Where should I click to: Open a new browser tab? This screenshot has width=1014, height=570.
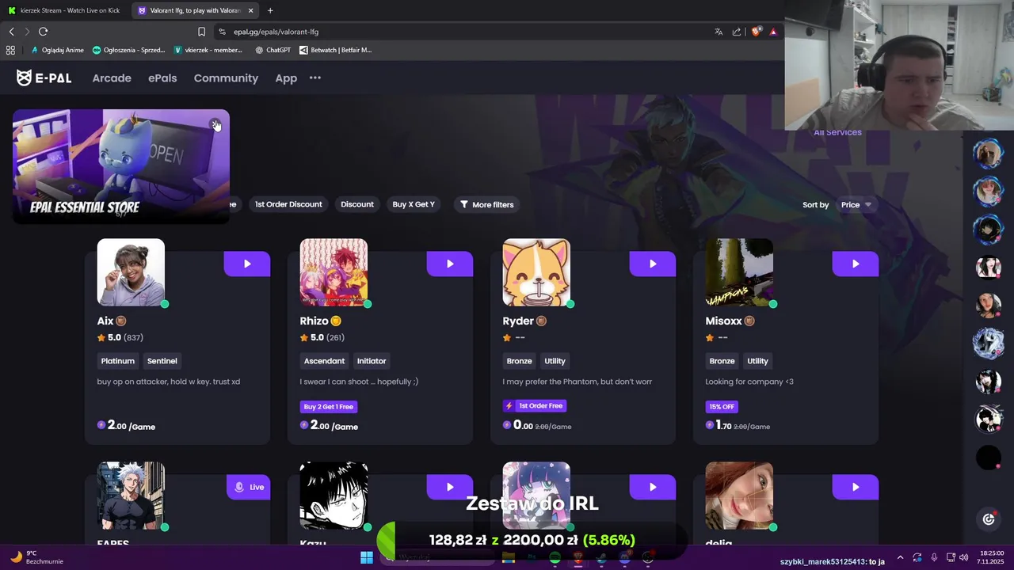pyautogui.click(x=270, y=10)
